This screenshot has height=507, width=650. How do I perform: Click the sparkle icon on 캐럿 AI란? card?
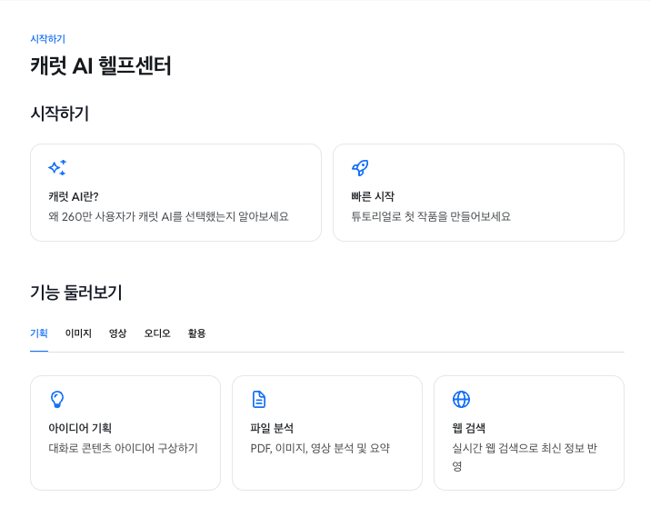pos(57,168)
